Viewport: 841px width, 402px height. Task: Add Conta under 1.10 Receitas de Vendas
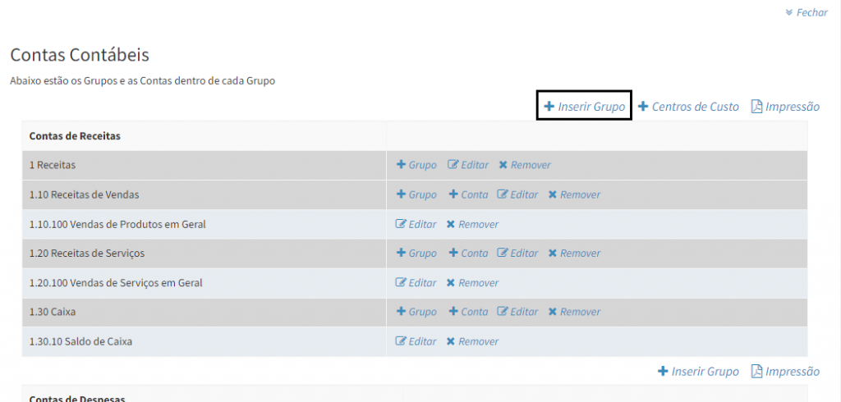[468, 194]
